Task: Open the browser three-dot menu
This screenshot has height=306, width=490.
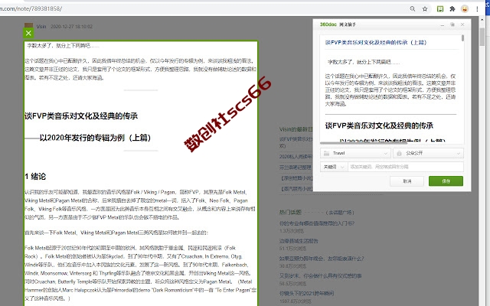Action: pos(477,8)
